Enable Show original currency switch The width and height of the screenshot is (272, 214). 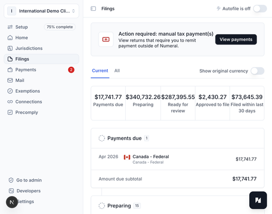(257, 71)
